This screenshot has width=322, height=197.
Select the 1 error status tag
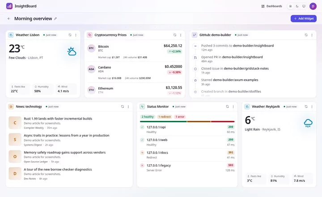[x=180, y=117]
